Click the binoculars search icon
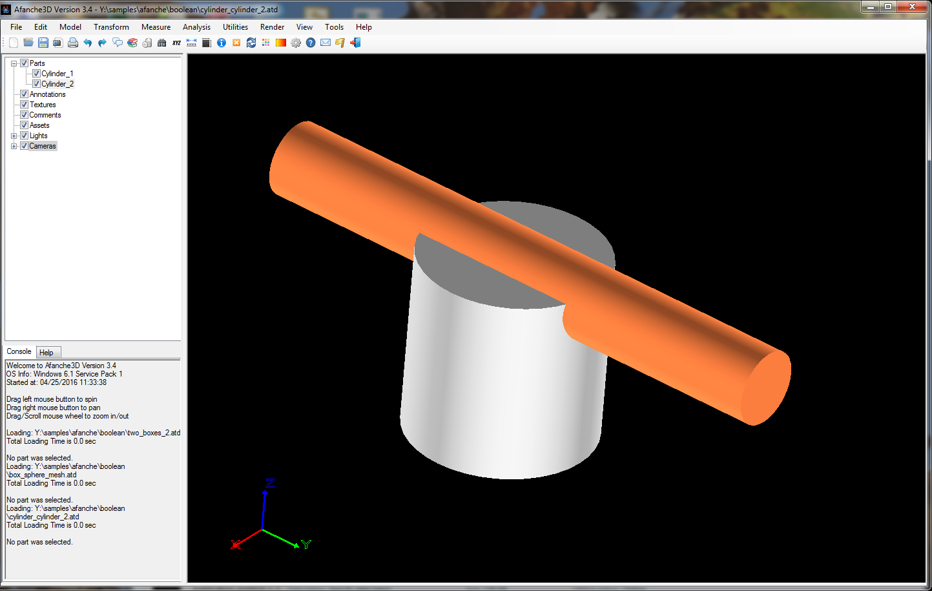The height and width of the screenshot is (591, 932). [x=161, y=43]
